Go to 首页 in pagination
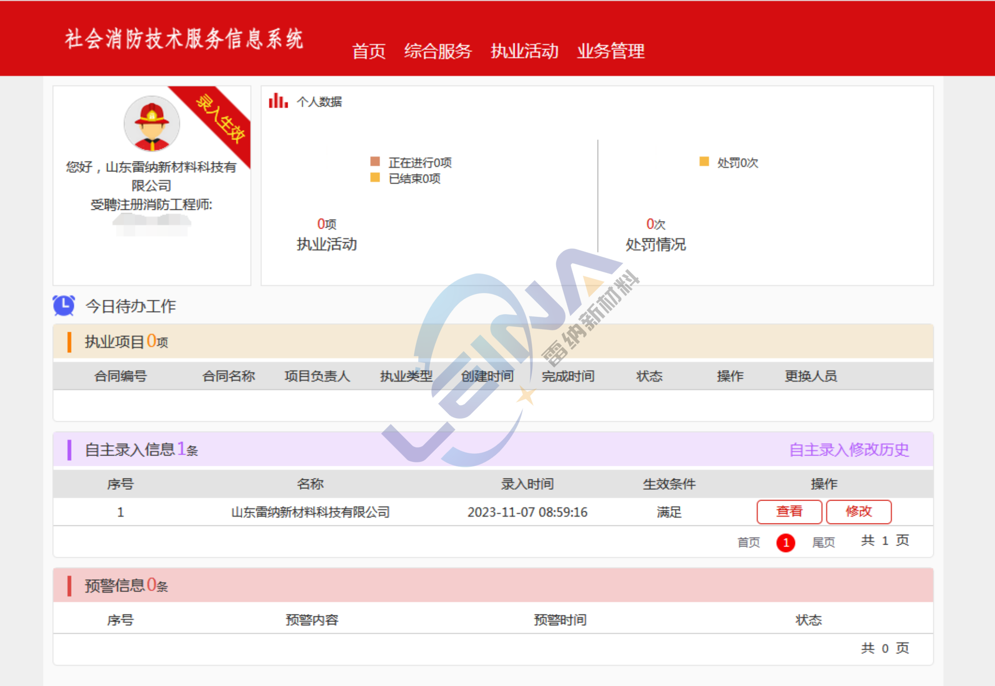 [x=748, y=542]
